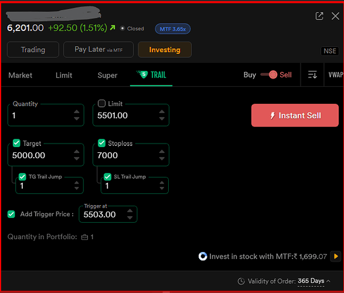Choose the Investing mode button
The image size is (344, 293).
click(165, 50)
